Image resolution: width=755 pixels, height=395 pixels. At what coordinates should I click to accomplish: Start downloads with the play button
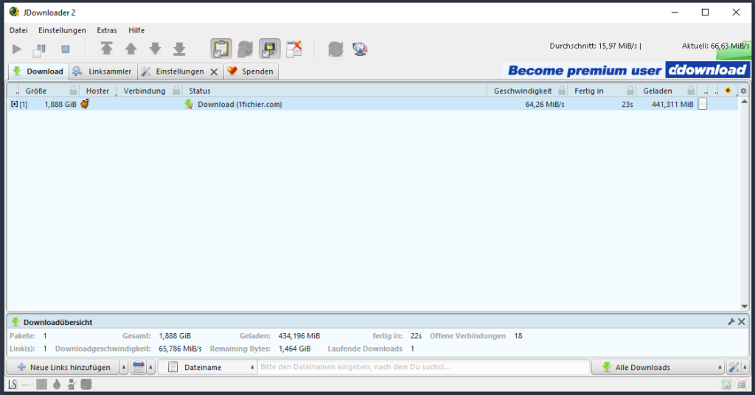tap(17, 49)
